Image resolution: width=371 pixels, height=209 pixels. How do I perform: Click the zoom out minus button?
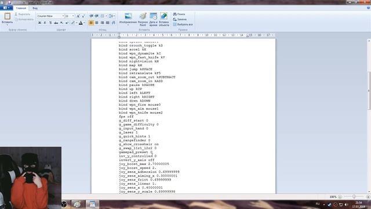[x=340, y=197]
